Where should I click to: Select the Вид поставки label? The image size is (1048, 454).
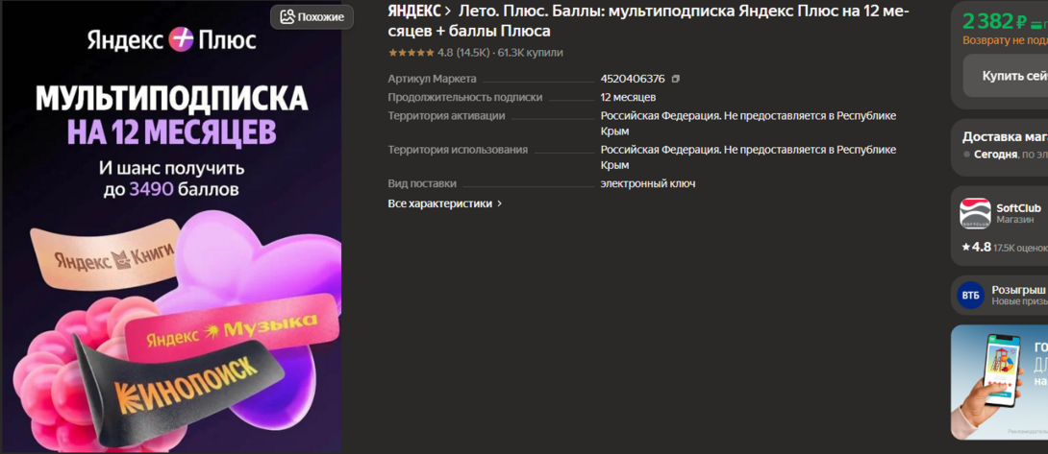coord(422,183)
